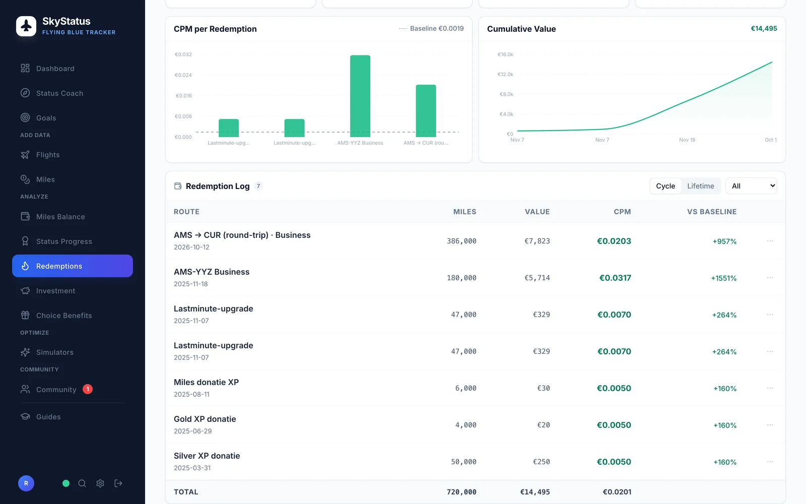The height and width of the screenshot is (504, 806).
Task: Go to the Goals section
Action: pyautogui.click(x=73, y=118)
